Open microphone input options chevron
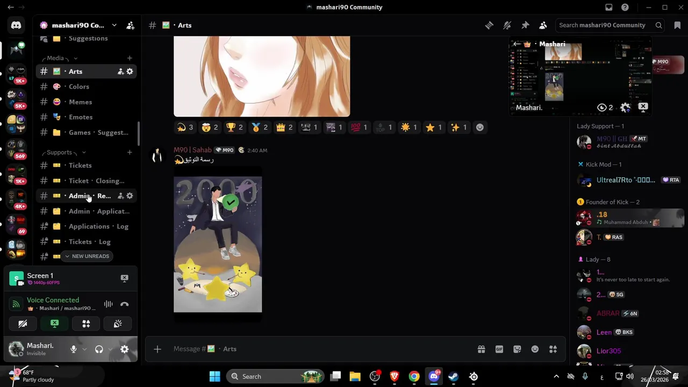688x387 pixels. pos(84,349)
